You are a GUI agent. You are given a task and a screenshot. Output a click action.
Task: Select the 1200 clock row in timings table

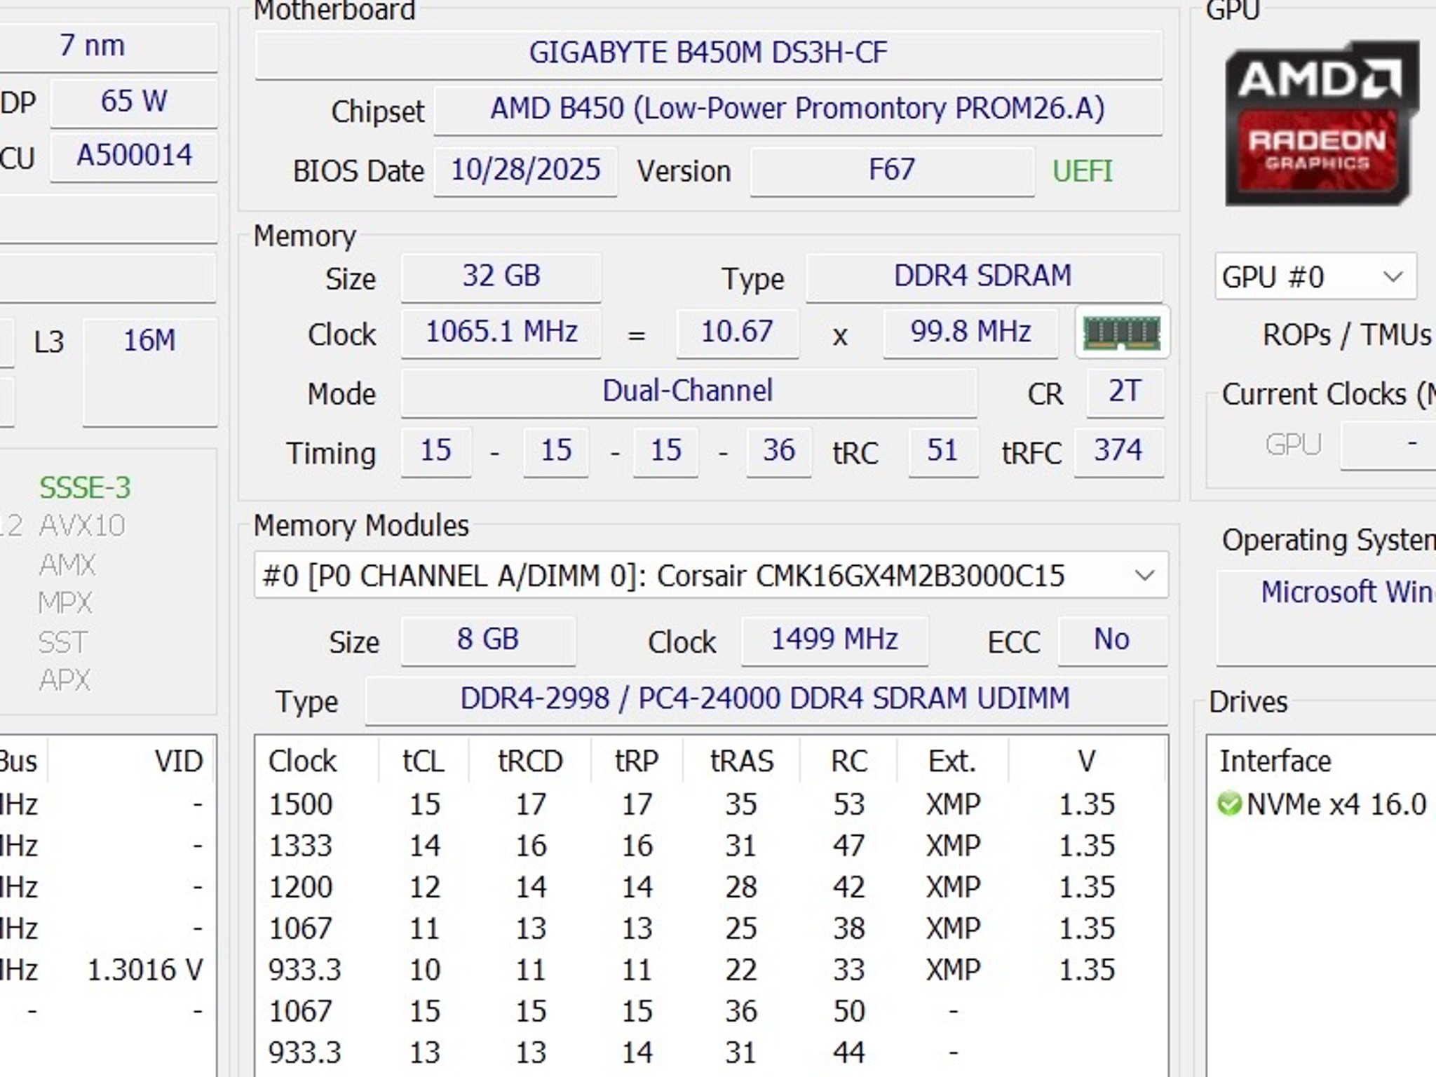tap(711, 887)
